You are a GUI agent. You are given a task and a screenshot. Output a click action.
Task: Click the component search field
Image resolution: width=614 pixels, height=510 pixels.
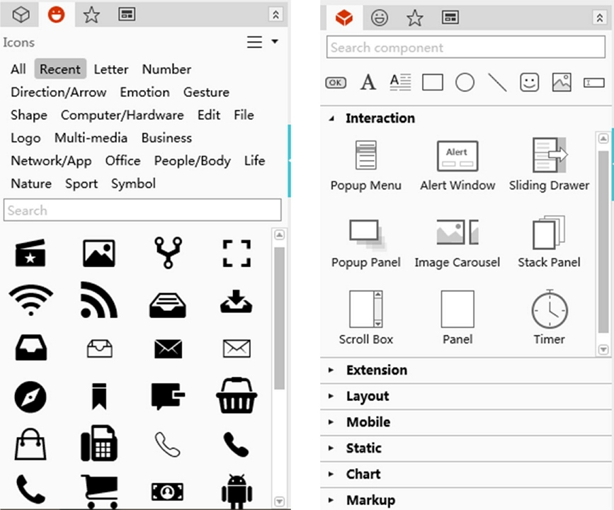[466, 47]
